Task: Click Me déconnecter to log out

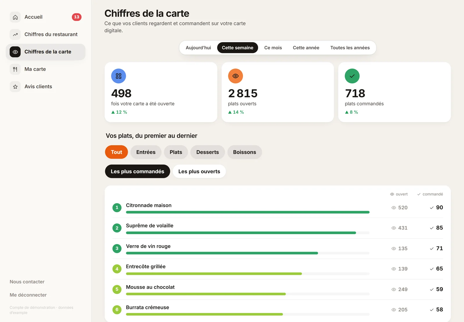Action: (x=28, y=295)
